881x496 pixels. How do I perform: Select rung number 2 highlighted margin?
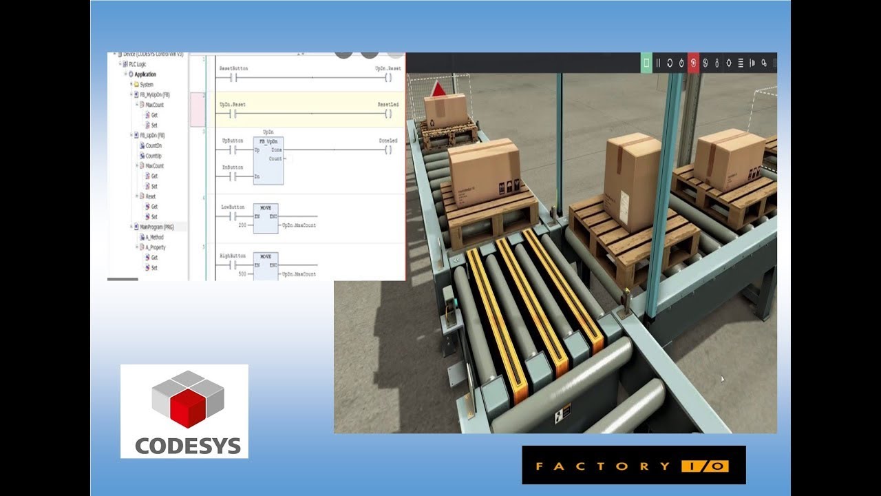pyautogui.click(x=197, y=110)
